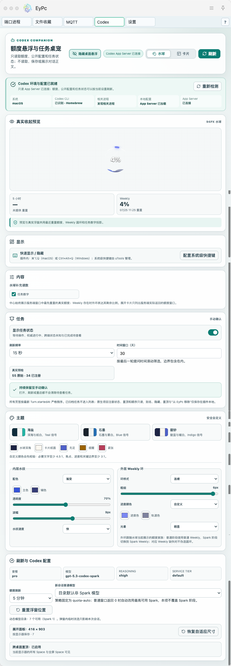Open the 紧张 color swatch
231x666 pixels.
102,448
